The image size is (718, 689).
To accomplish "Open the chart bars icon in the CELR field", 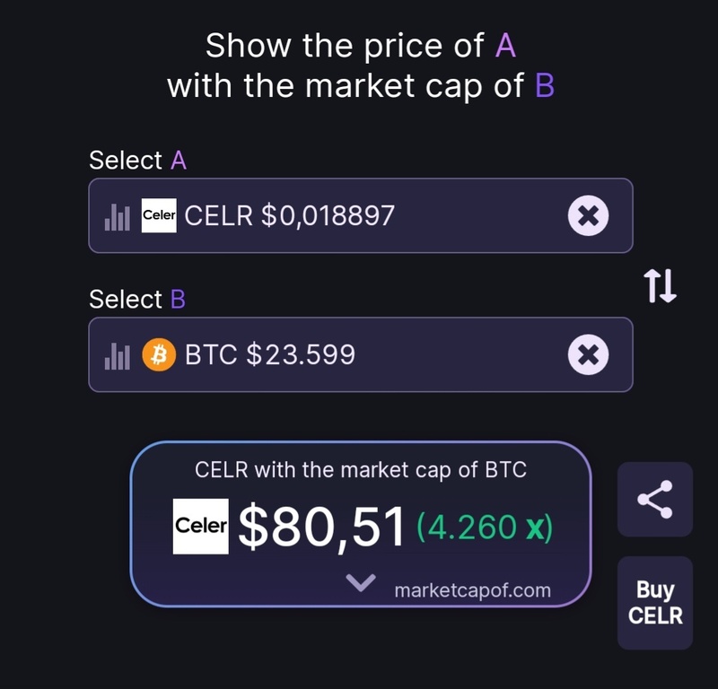I will [118, 217].
